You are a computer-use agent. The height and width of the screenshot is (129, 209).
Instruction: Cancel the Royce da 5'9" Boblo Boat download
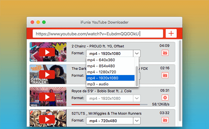[x=165, y=98]
